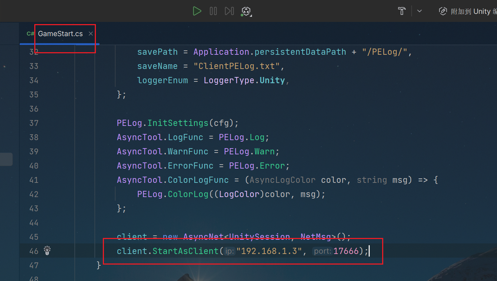This screenshot has width=497, height=281.
Task: Click the C# file icon on tab
Action: pyautogui.click(x=31, y=34)
